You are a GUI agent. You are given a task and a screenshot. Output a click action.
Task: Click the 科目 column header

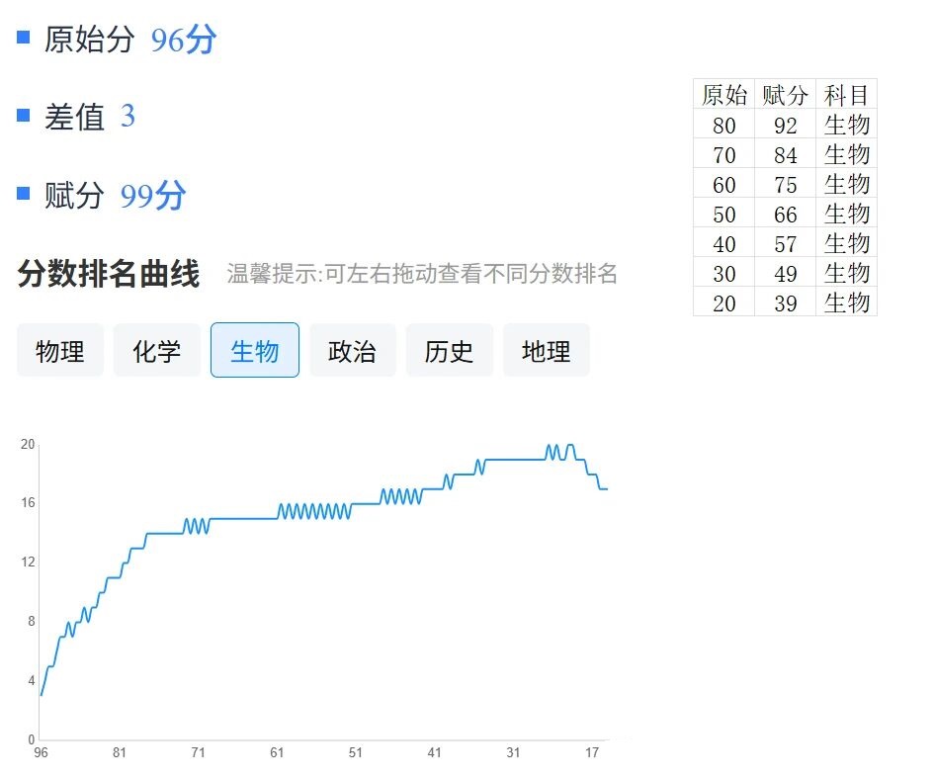coord(847,95)
